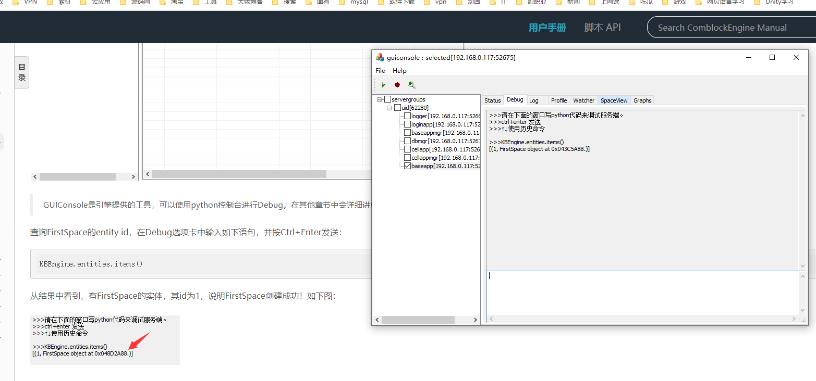Collapse the uid[62280] tree node

click(389, 107)
